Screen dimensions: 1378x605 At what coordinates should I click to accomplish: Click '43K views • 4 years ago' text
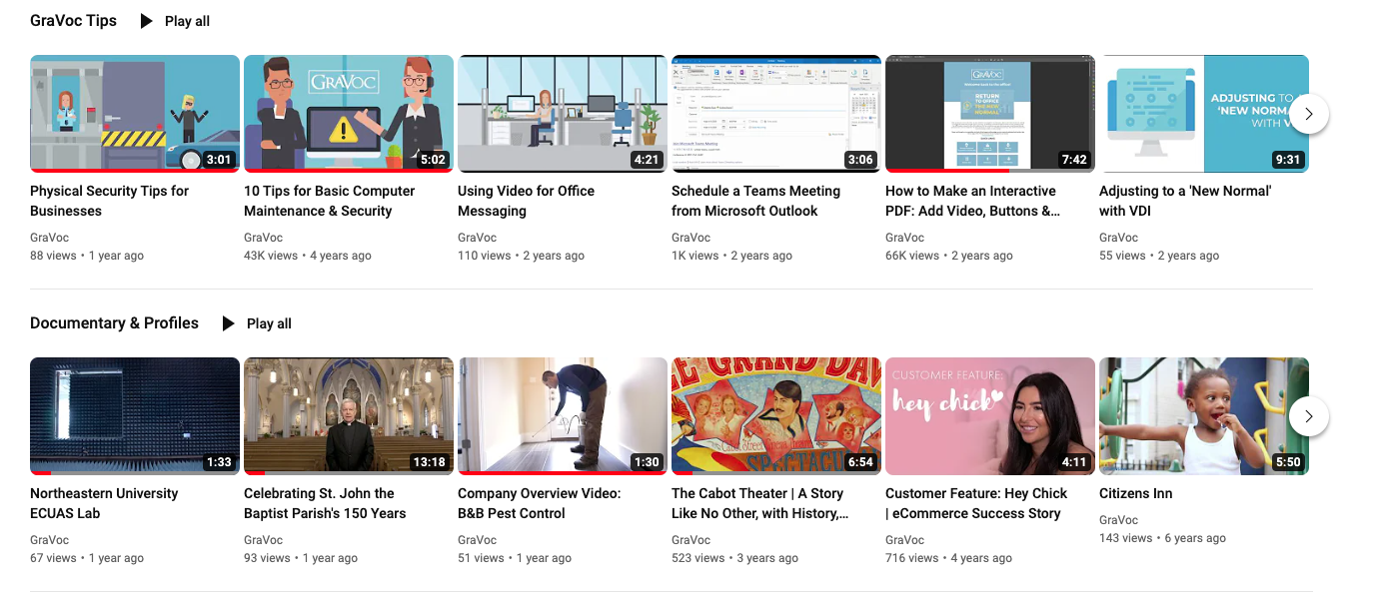point(308,256)
